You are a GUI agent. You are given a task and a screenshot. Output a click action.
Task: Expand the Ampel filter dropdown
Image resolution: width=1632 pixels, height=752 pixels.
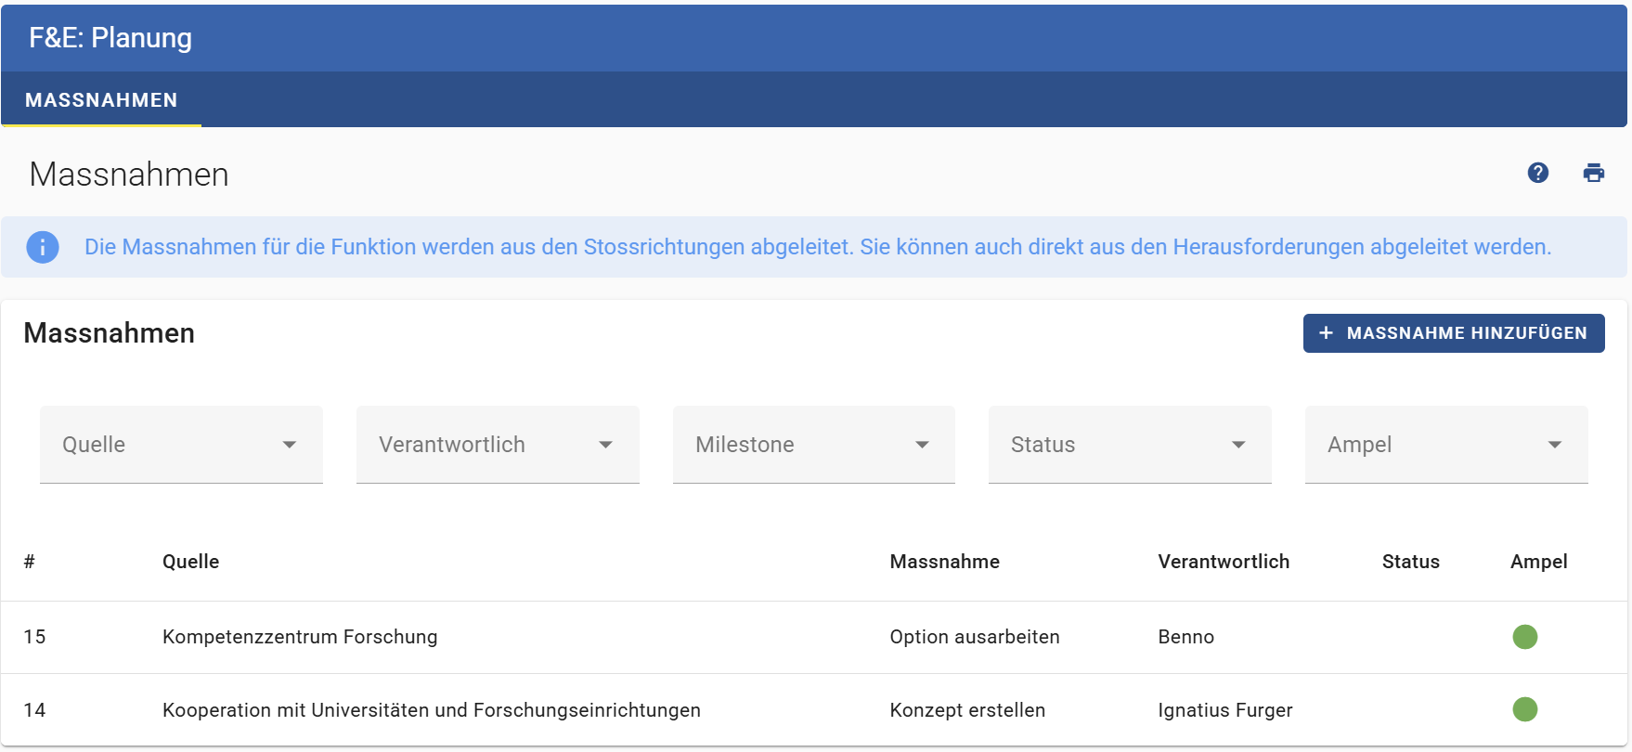(x=1446, y=445)
